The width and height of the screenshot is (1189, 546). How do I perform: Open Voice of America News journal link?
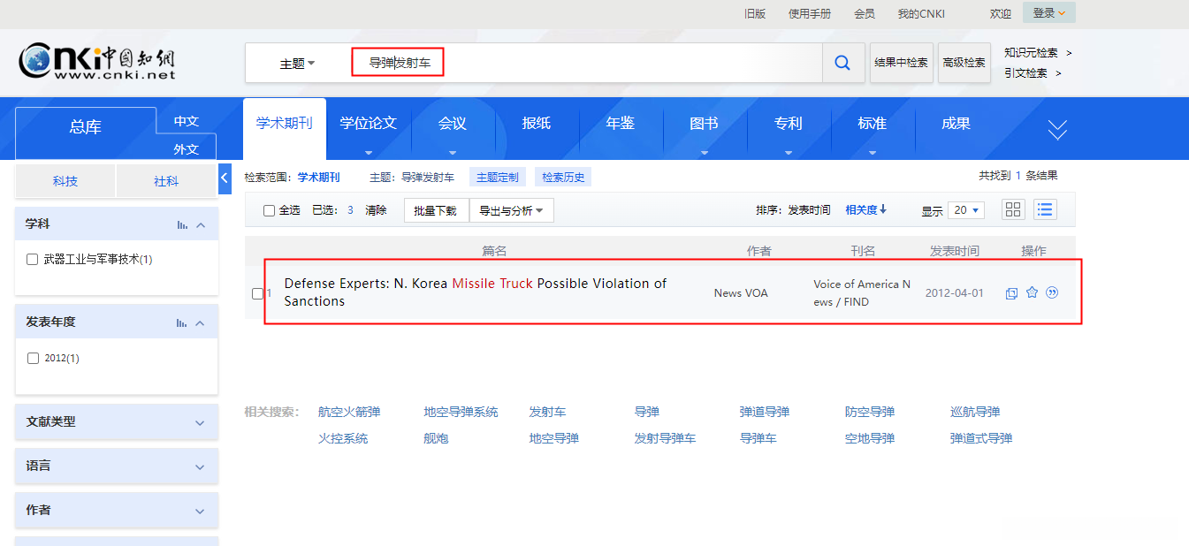[x=862, y=292]
